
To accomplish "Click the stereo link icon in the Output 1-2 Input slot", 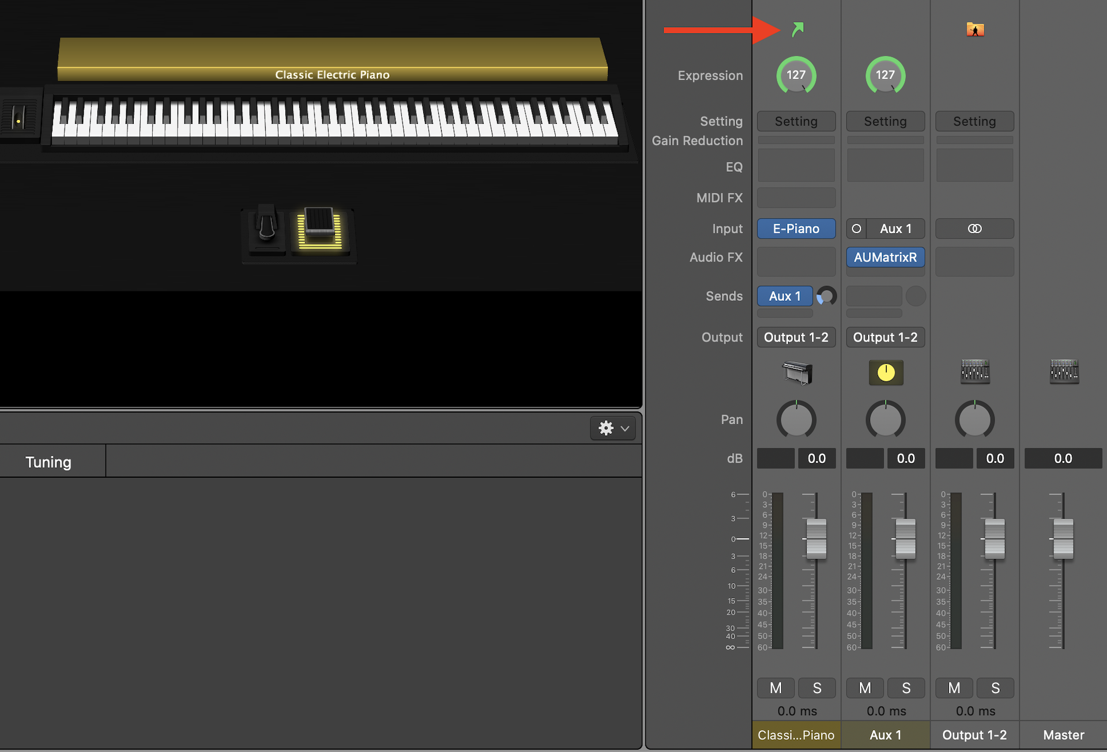I will tap(974, 229).
